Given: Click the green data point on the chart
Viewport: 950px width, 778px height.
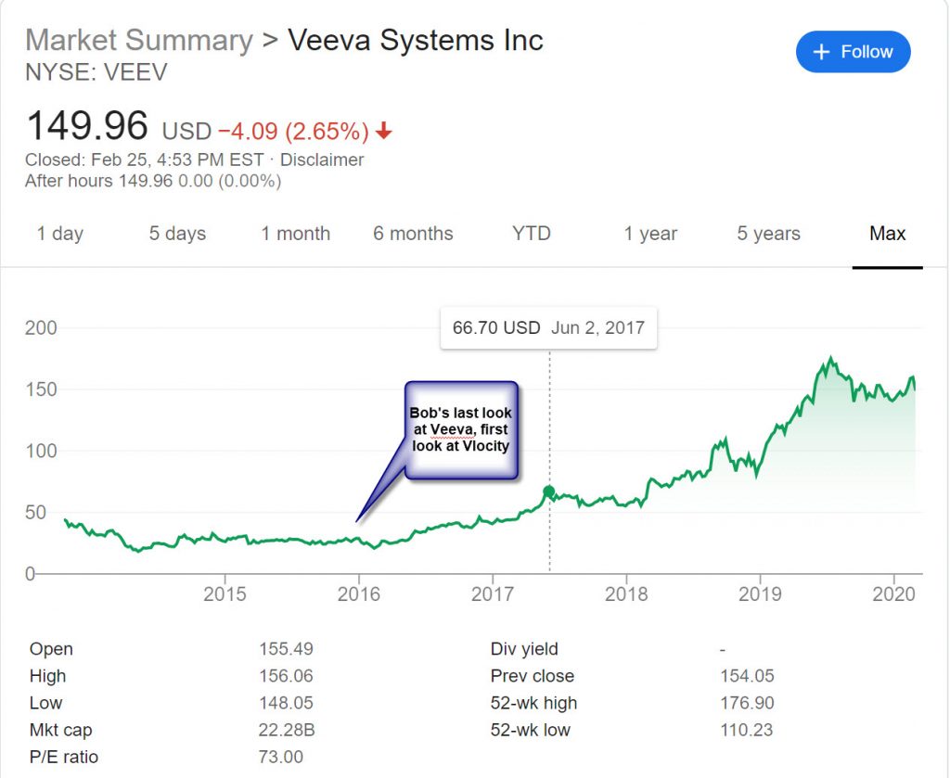Looking at the screenshot, I should click(549, 491).
